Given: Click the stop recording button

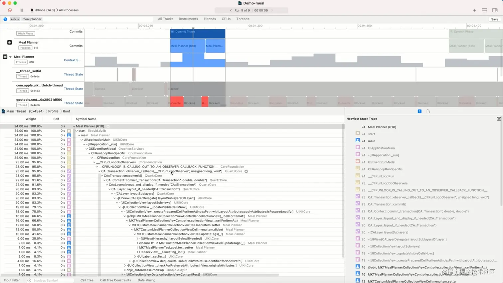Looking at the screenshot, I should point(10,10).
